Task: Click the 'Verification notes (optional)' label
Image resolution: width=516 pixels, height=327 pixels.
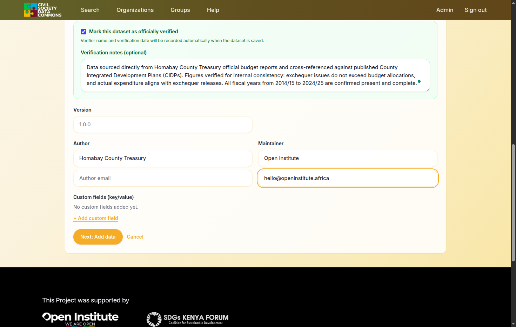Action: (114, 53)
